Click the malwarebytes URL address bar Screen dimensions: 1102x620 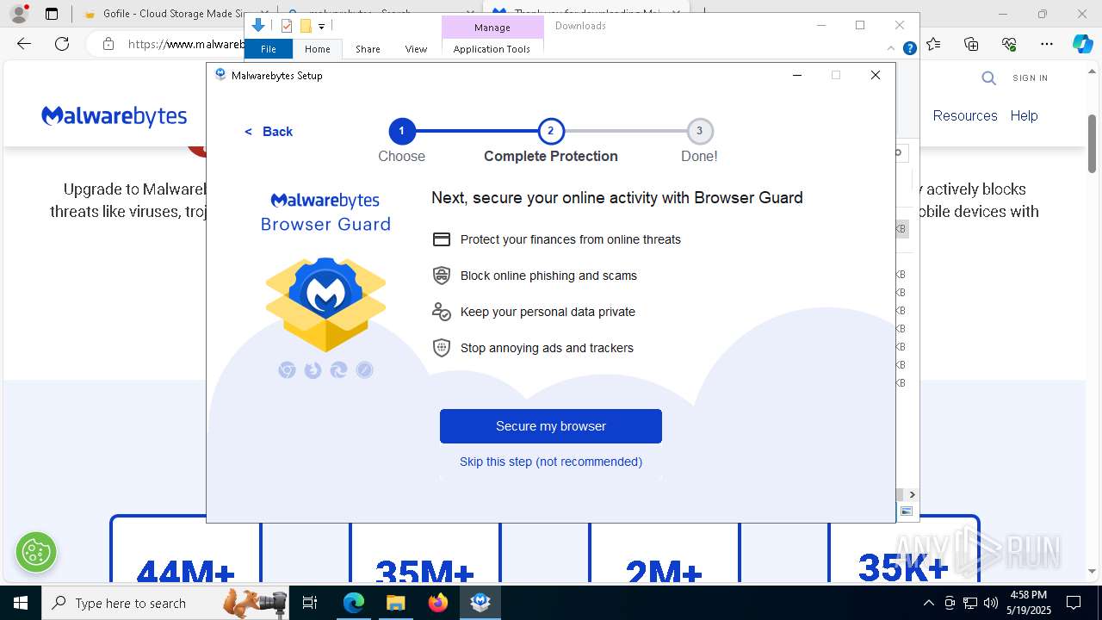click(x=185, y=44)
